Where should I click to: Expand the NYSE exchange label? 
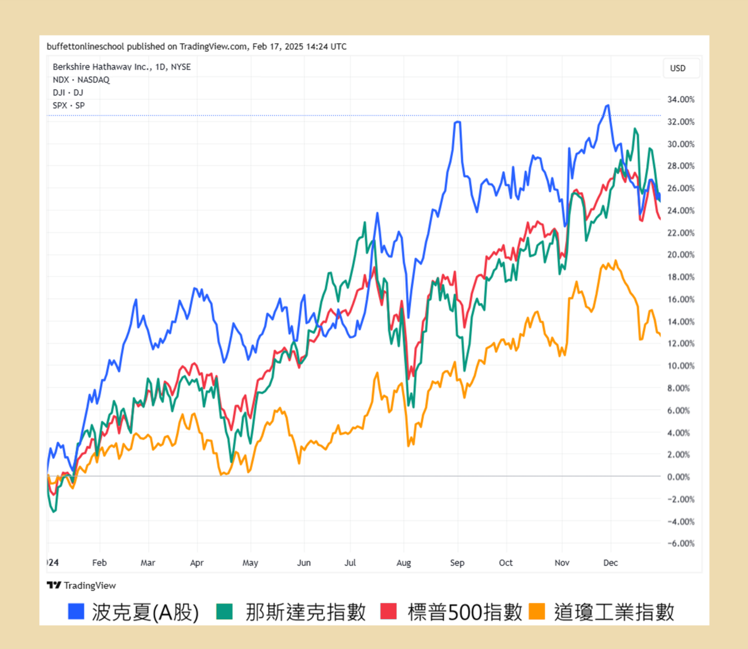[x=181, y=67]
